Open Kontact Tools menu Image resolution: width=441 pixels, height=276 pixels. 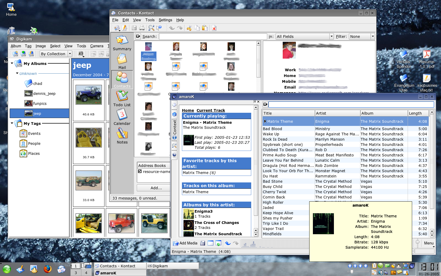150,20
